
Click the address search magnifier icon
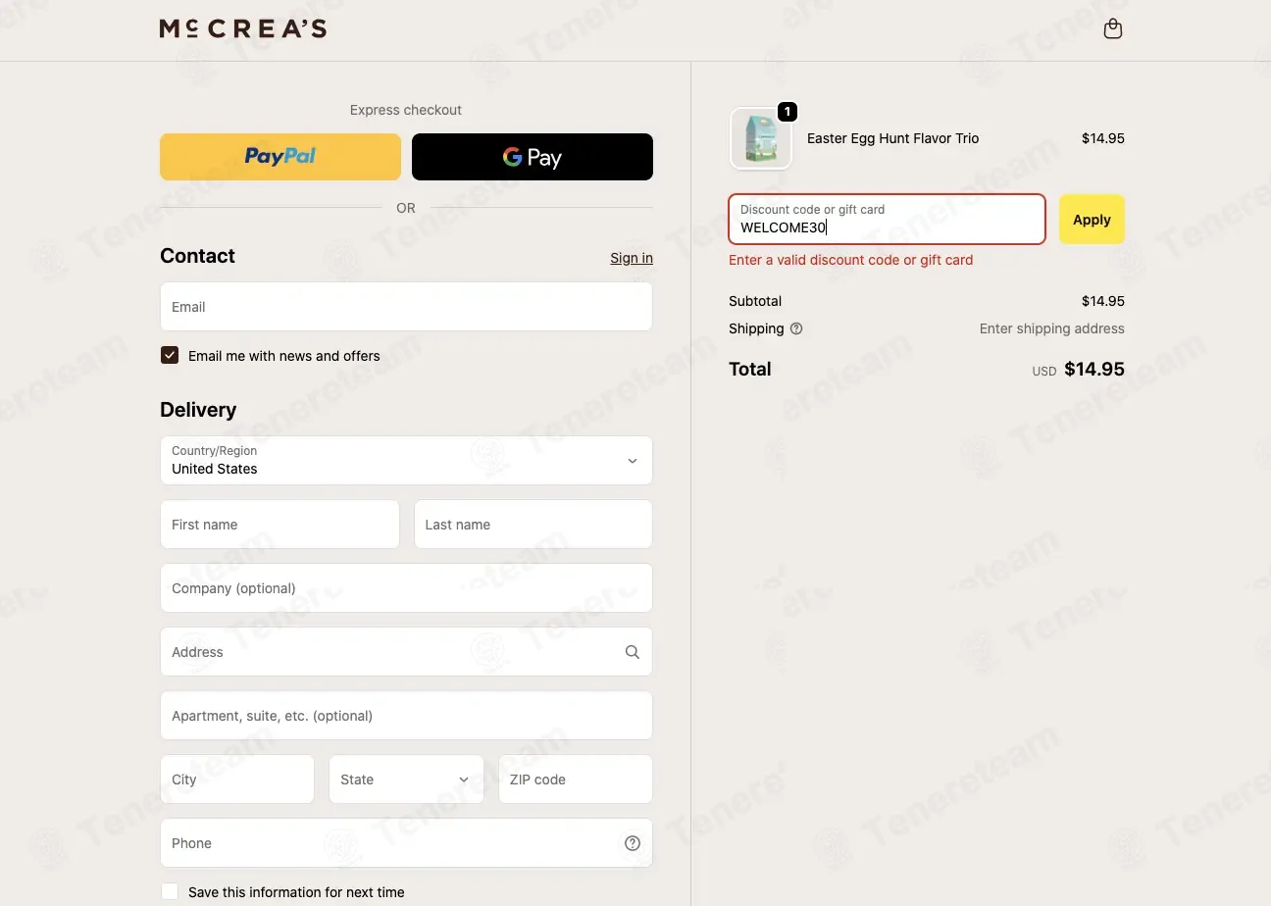633,652
